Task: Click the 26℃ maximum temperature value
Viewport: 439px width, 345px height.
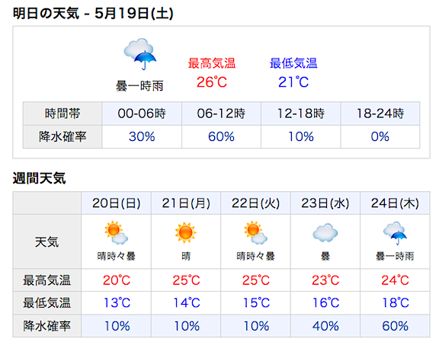Action: [x=212, y=82]
